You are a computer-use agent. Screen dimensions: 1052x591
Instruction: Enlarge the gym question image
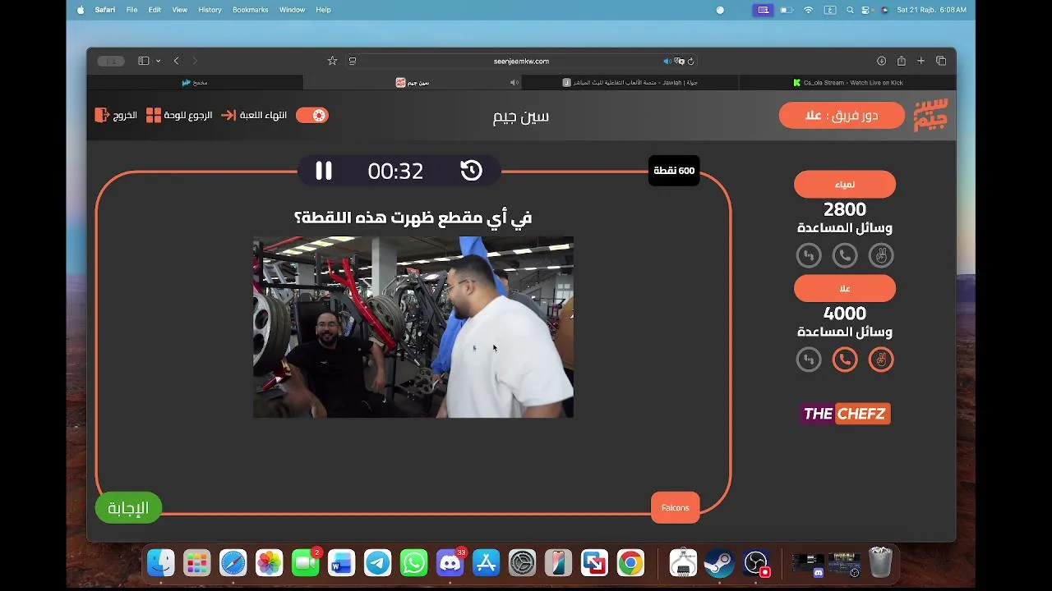tap(413, 328)
